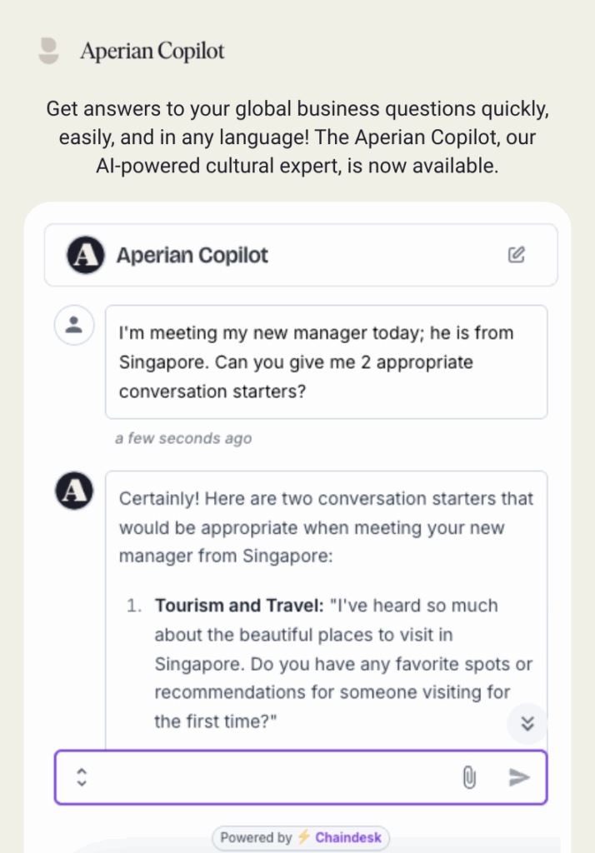Select the user profile avatar icon
595x853 pixels.
[74, 326]
